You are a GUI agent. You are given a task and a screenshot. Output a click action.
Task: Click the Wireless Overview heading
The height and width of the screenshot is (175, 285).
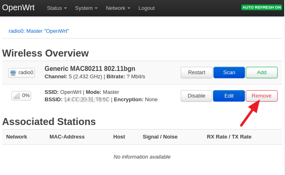point(45,53)
